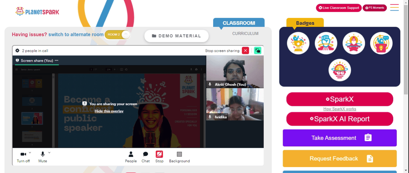This screenshot has width=409, height=173.
Task: Select slide 2 thumbnail in shared PDF
Action: tap(32, 101)
